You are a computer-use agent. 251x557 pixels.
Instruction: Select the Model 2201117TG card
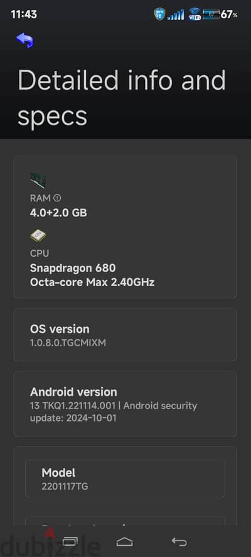click(125, 479)
